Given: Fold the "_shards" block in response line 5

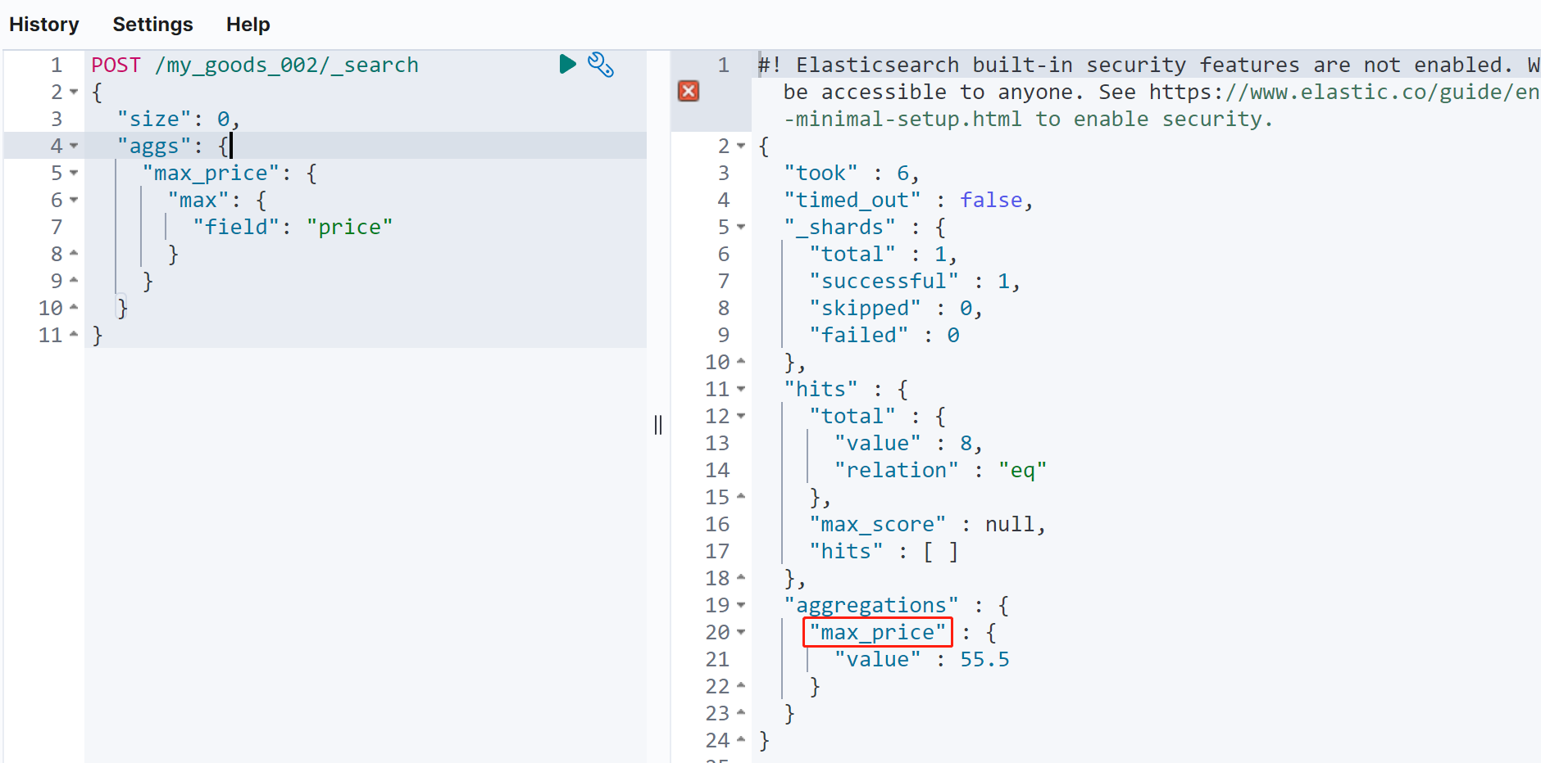Looking at the screenshot, I should (x=741, y=227).
